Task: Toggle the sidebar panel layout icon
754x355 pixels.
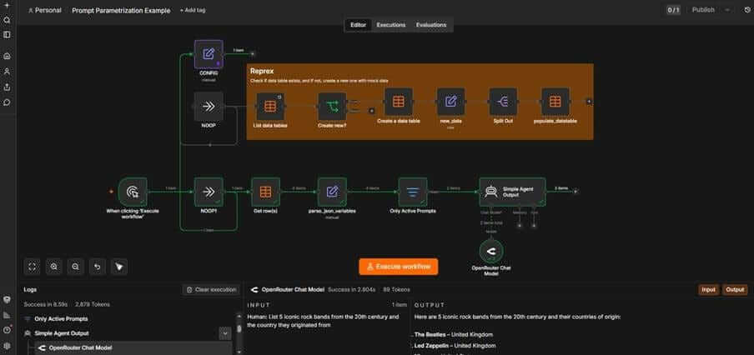Action: click(x=7, y=35)
